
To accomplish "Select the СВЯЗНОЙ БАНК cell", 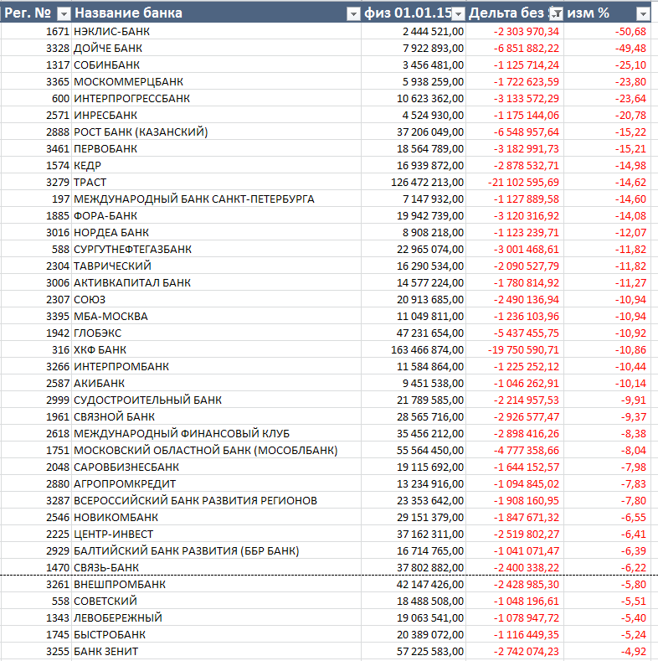I will coord(216,416).
